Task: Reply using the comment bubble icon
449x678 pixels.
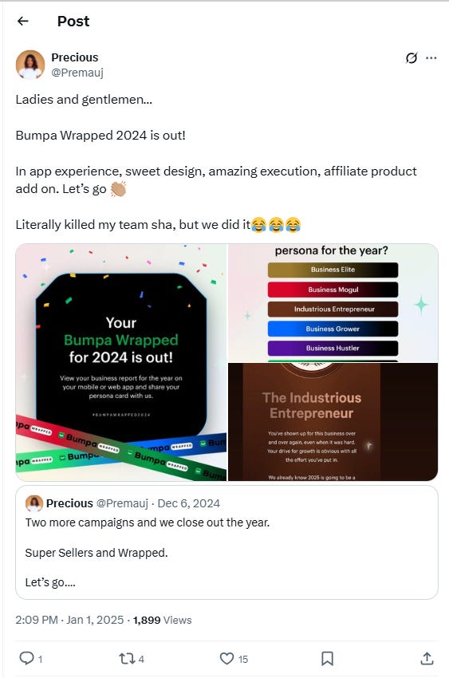Action: click(x=27, y=658)
